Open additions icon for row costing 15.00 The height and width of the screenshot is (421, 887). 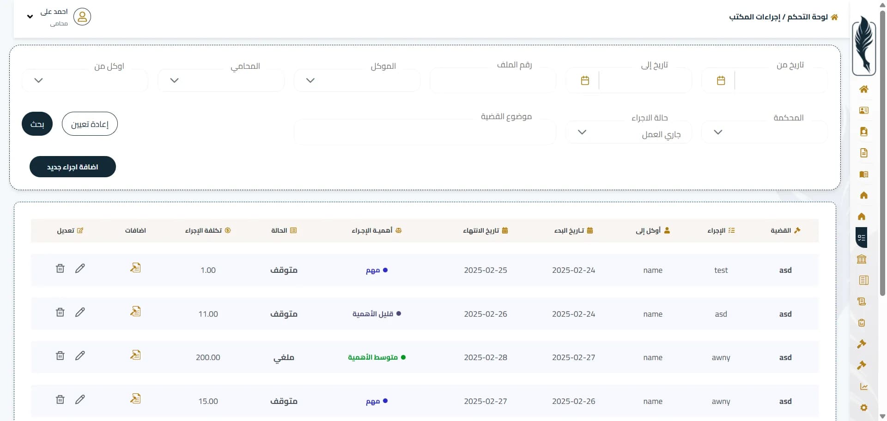pyautogui.click(x=135, y=399)
